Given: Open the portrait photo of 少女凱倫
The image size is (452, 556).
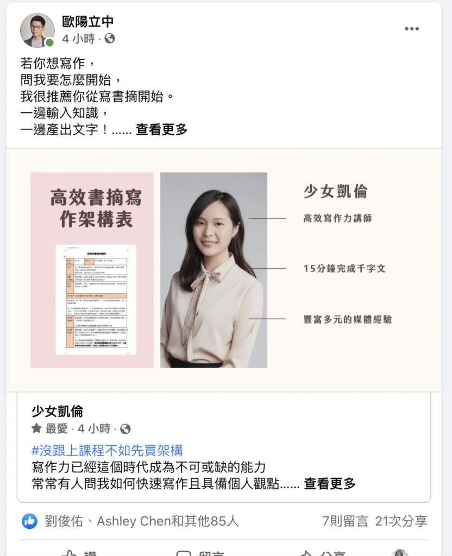Looking at the screenshot, I should click(x=214, y=270).
